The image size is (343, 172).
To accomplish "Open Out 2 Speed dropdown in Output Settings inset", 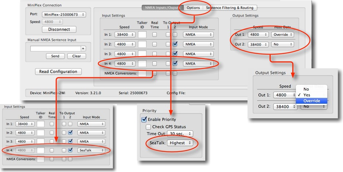I will [x=285, y=107].
